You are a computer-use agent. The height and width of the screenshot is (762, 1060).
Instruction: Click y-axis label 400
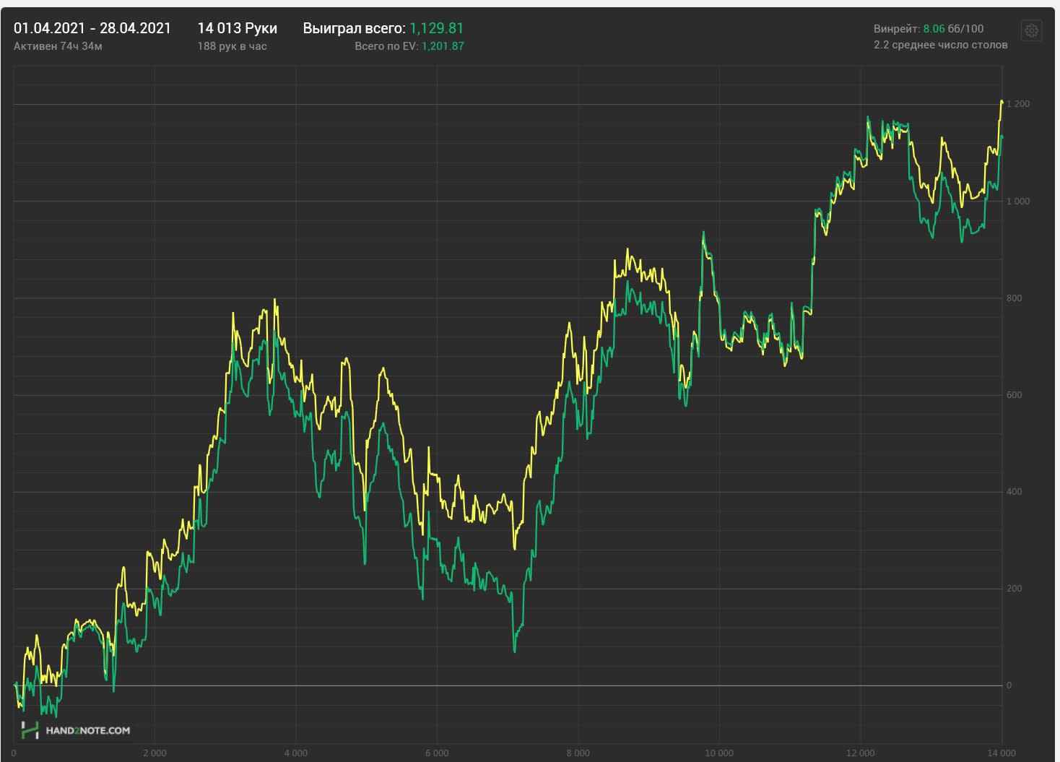click(1015, 491)
